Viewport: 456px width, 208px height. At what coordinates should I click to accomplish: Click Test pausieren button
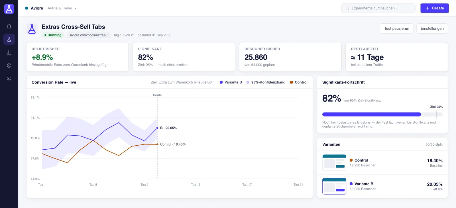(396, 28)
